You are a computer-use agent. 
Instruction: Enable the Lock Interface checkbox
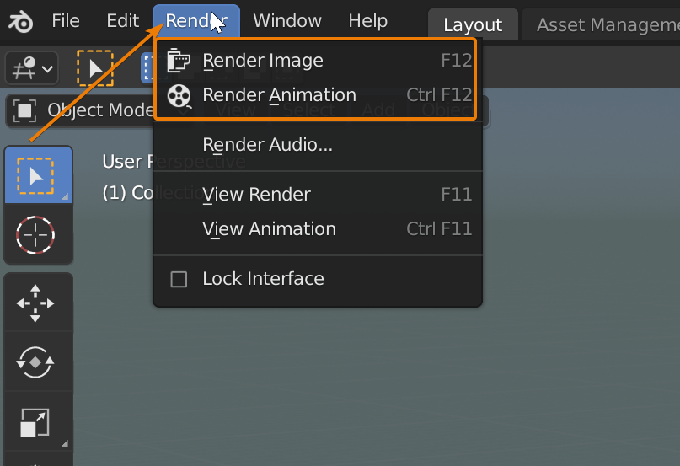[179, 279]
